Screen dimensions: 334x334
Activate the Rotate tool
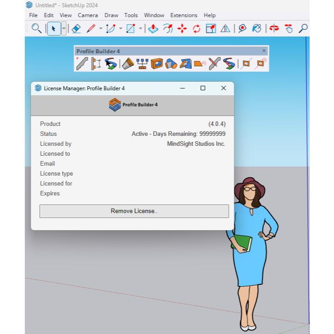click(197, 28)
